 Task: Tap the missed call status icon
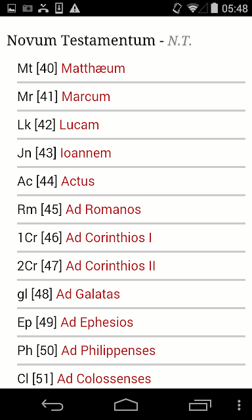tap(43, 9)
